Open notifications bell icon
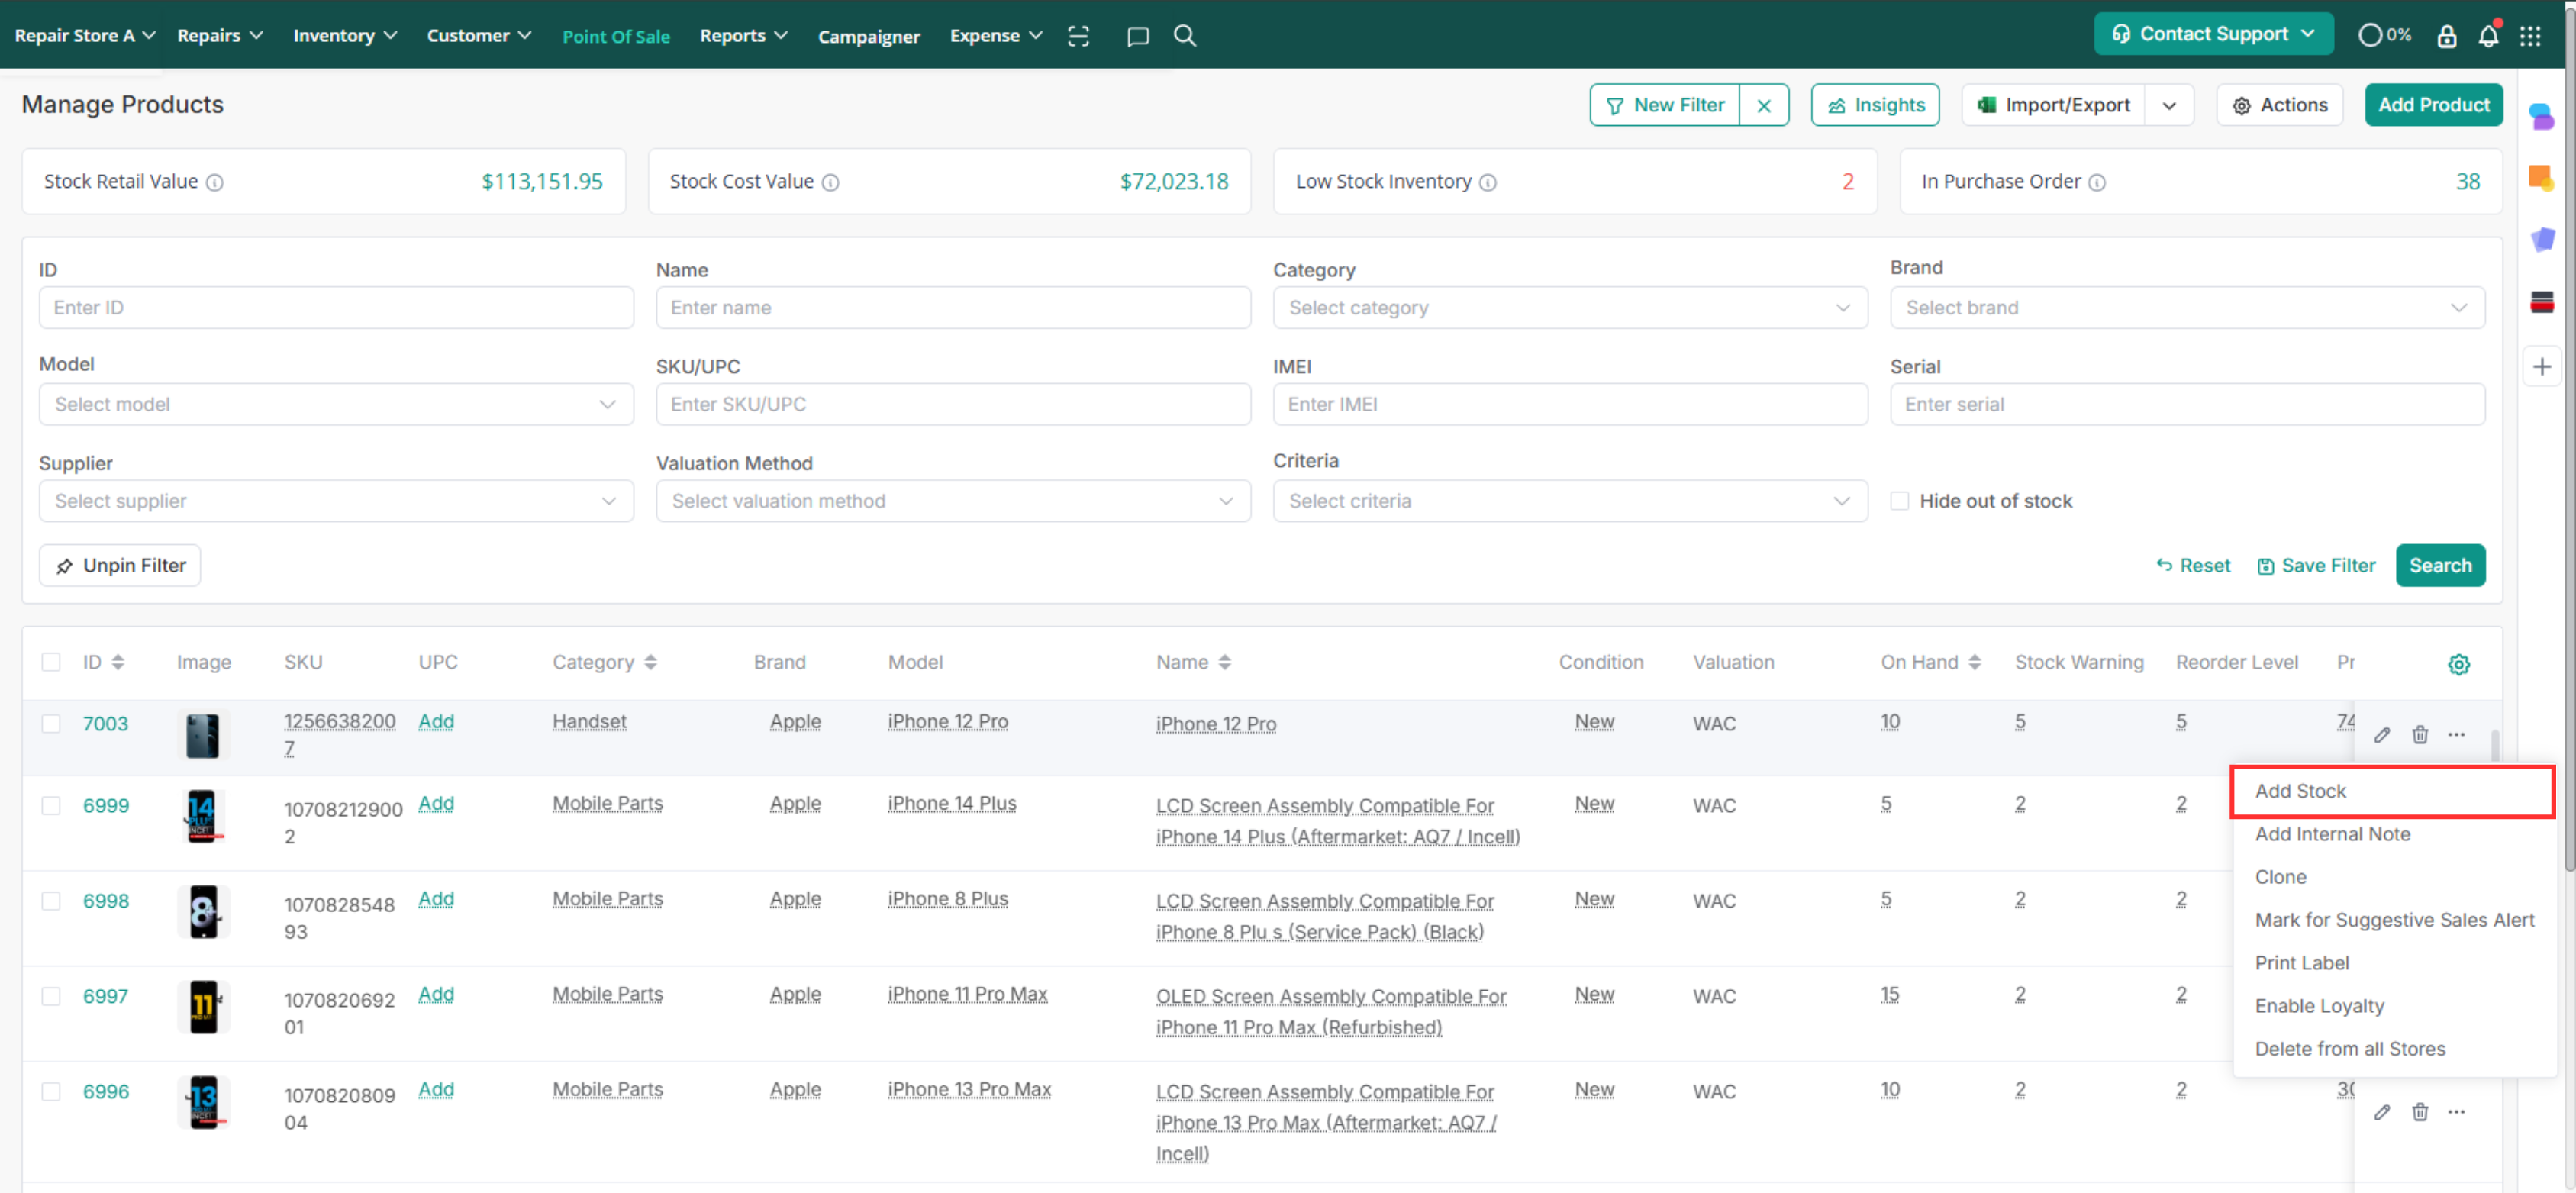This screenshot has width=2576, height=1193. [2488, 36]
